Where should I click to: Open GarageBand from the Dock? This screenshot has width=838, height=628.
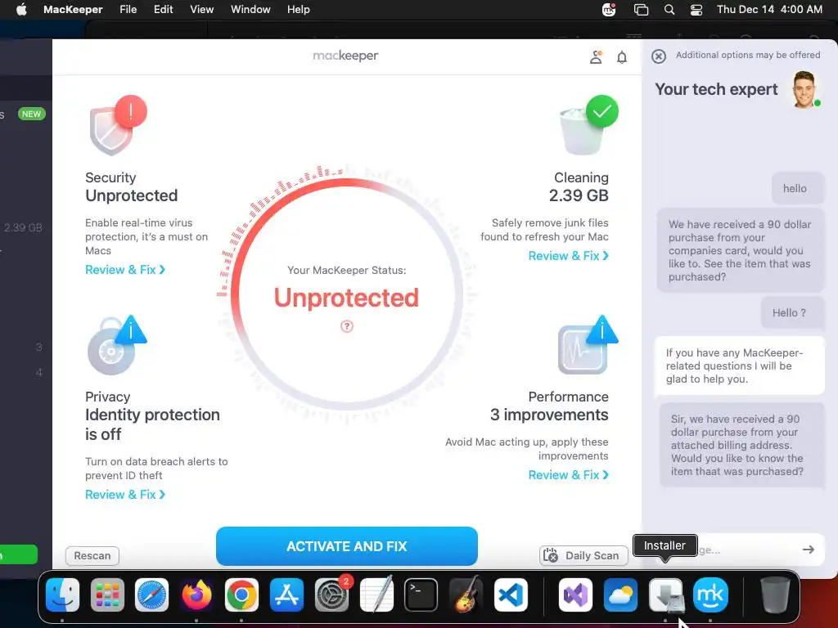pyautogui.click(x=466, y=594)
